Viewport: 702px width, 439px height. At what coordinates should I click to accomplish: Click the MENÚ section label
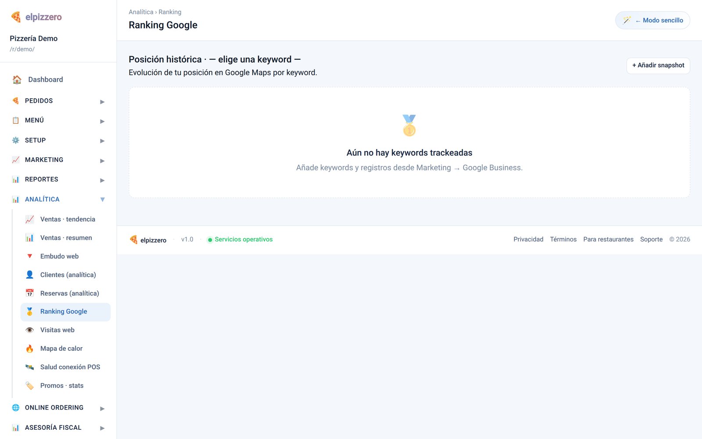(x=34, y=120)
